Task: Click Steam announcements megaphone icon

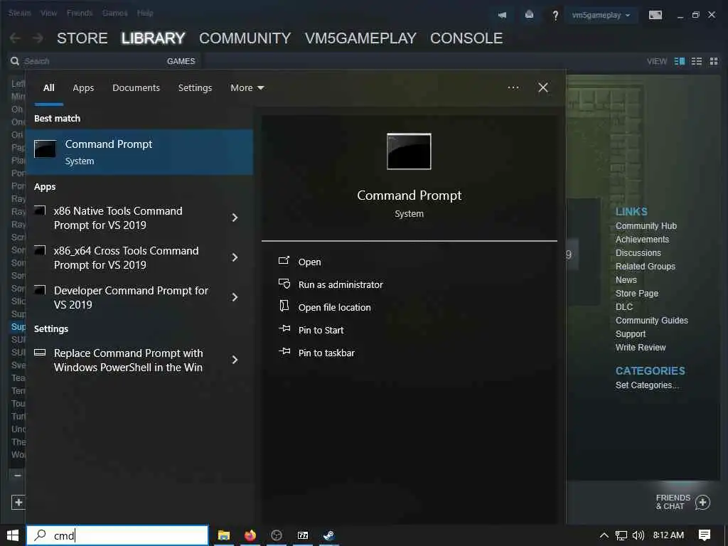Action: click(x=502, y=15)
